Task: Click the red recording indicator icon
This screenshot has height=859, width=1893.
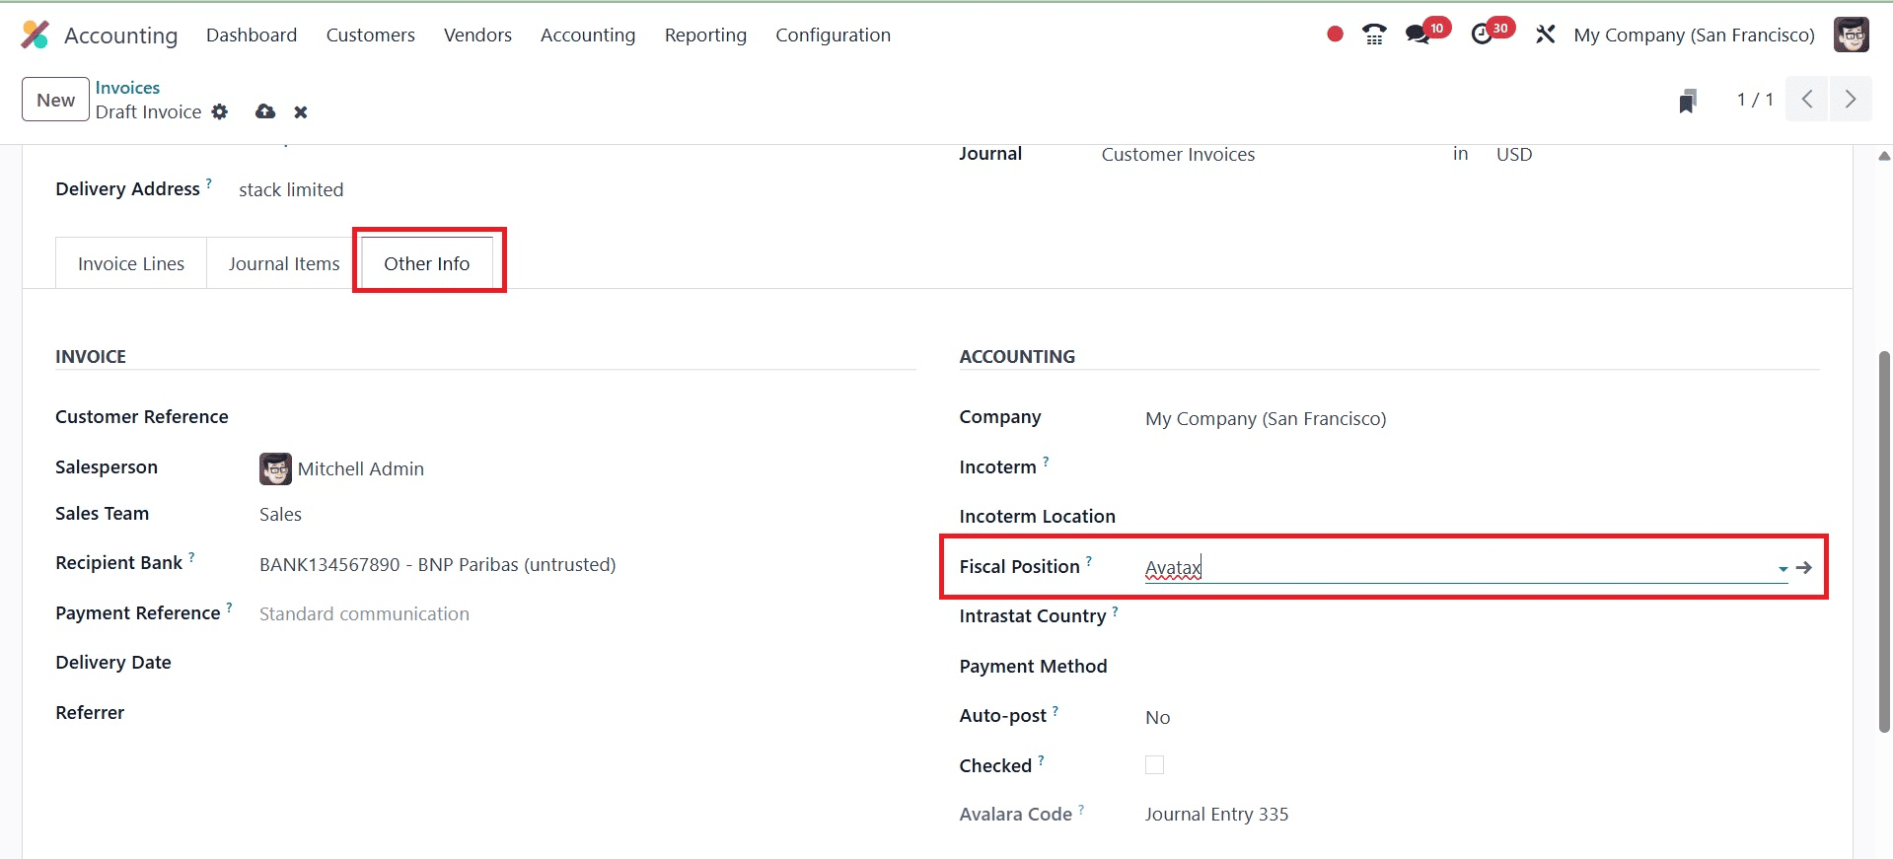Action: click(x=1335, y=35)
